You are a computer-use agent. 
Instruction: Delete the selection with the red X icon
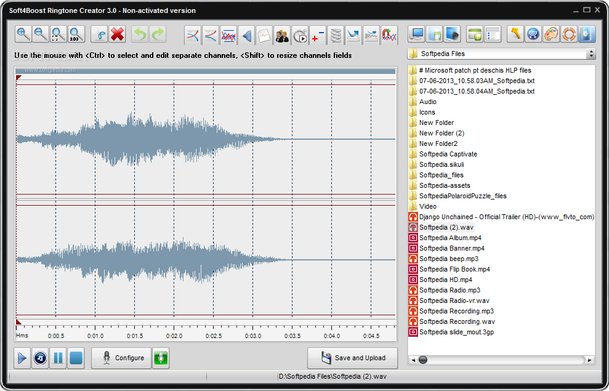coord(117,34)
